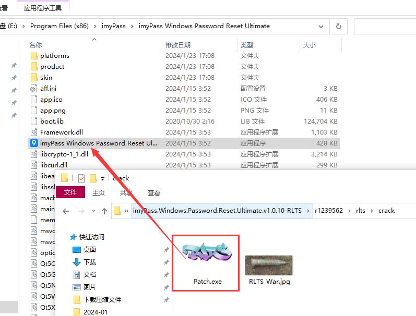Click the refresh button in rear address bar
Viewport: 416px width, 316px height.
click(339, 26)
